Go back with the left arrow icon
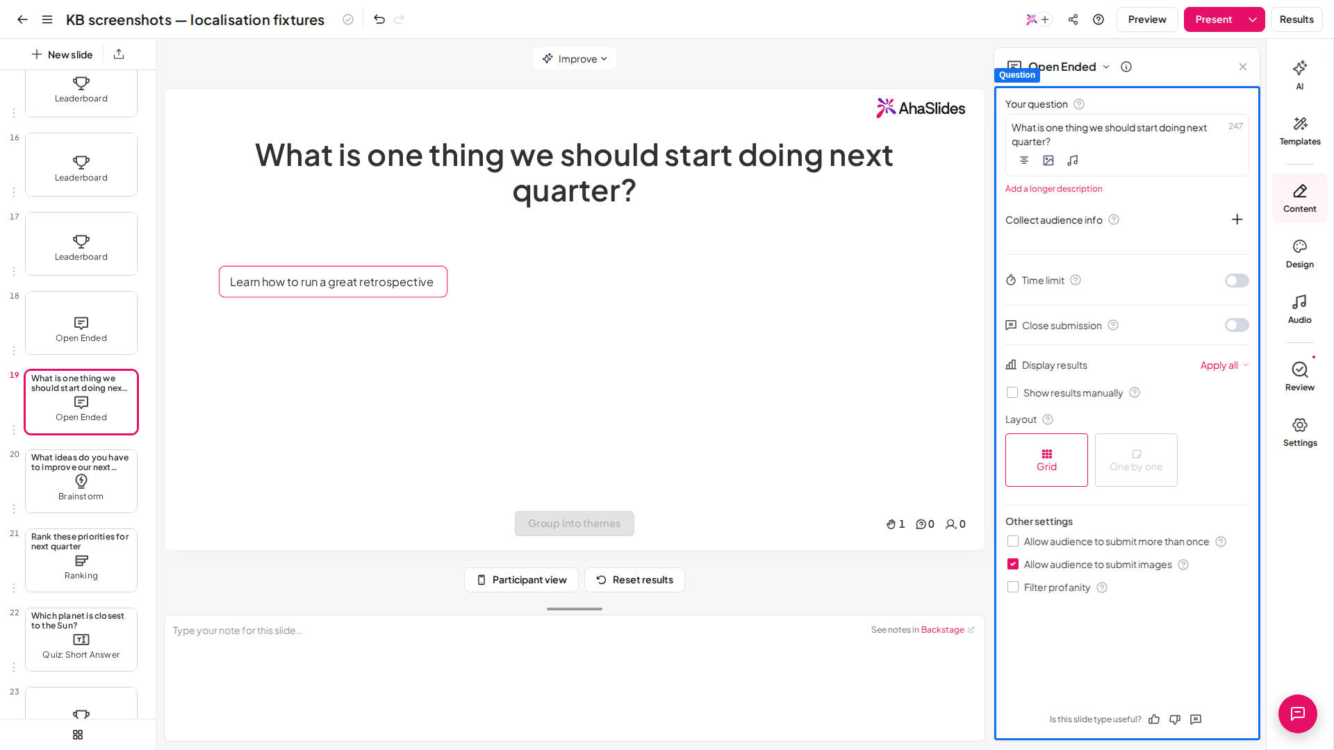This screenshot has width=1334, height=750. 22,19
